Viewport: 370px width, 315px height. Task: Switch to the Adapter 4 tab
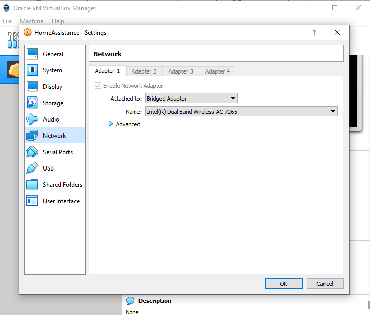tap(217, 71)
